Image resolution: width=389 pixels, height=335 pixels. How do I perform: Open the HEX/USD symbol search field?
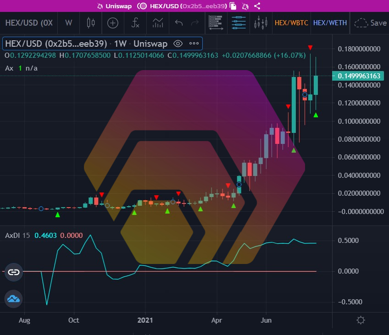pyautogui.click(x=29, y=23)
